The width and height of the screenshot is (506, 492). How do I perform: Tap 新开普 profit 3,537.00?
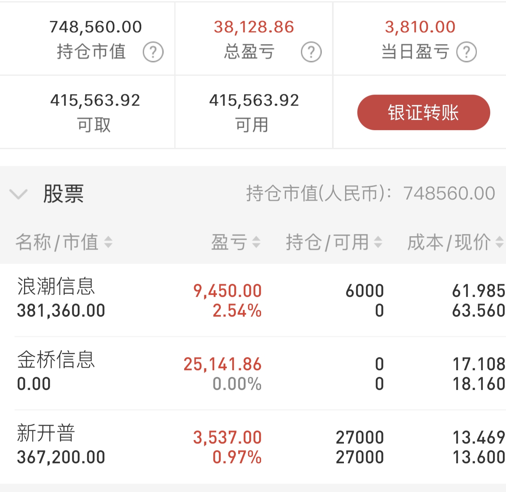pyautogui.click(x=228, y=438)
